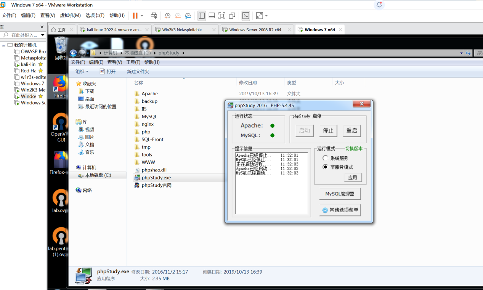Switch to the Windows Server 2008 R2 x64 tab
483x290 pixels.
257,29
